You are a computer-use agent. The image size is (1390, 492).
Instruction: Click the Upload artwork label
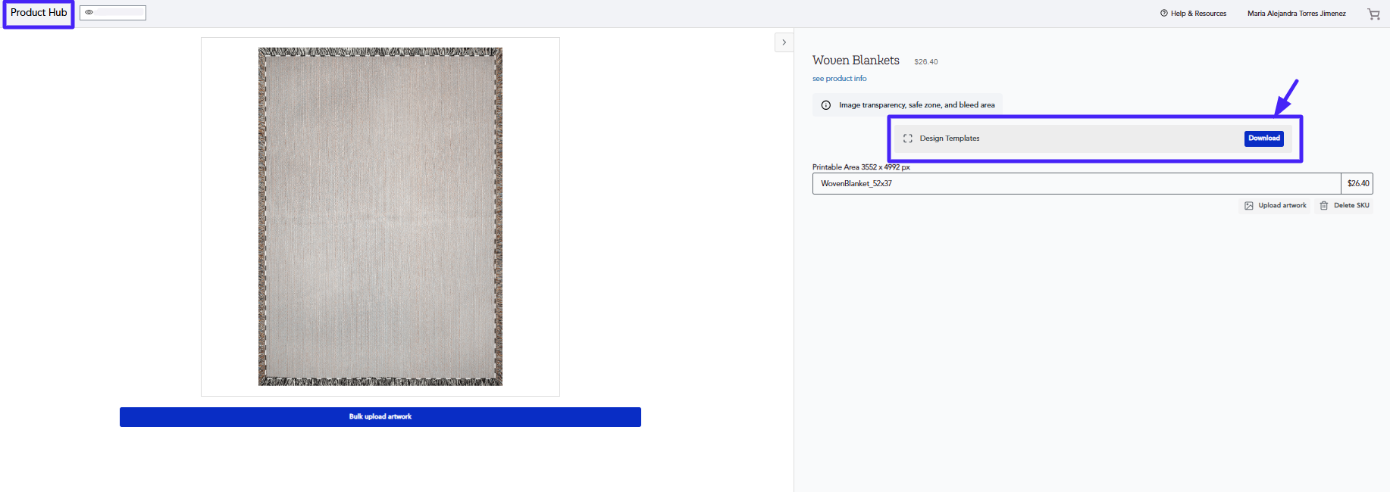pos(1282,206)
